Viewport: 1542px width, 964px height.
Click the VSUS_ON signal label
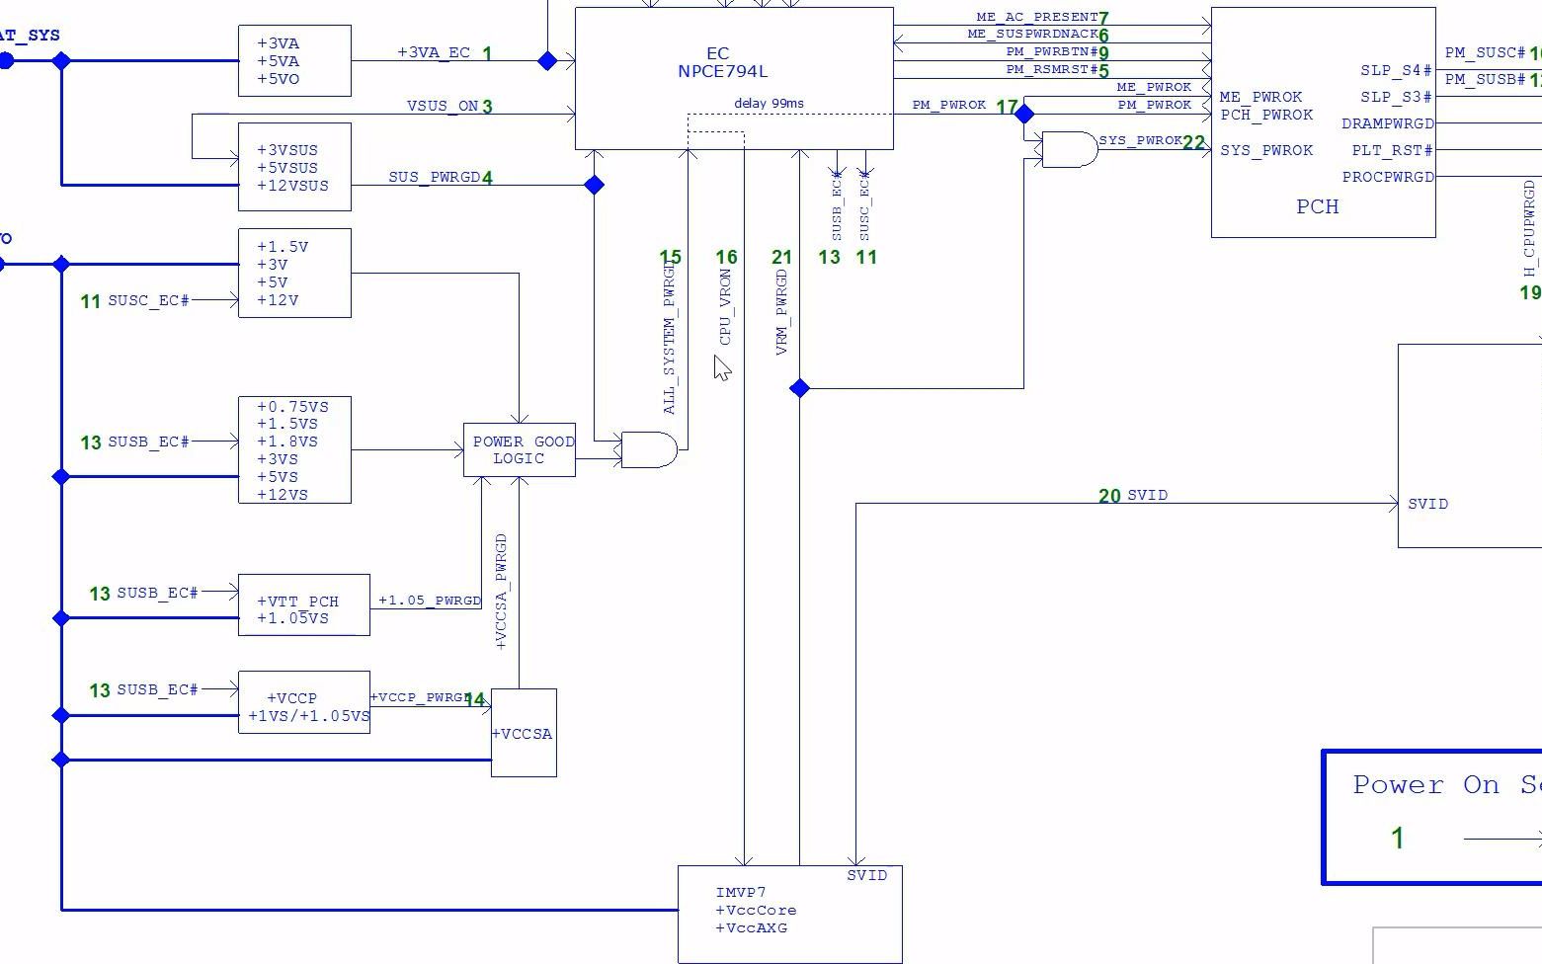coord(443,106)
